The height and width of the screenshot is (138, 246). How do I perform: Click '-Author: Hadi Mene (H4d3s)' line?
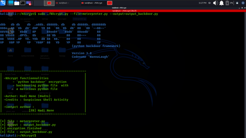pyautogui.click(x=27, y=96)
